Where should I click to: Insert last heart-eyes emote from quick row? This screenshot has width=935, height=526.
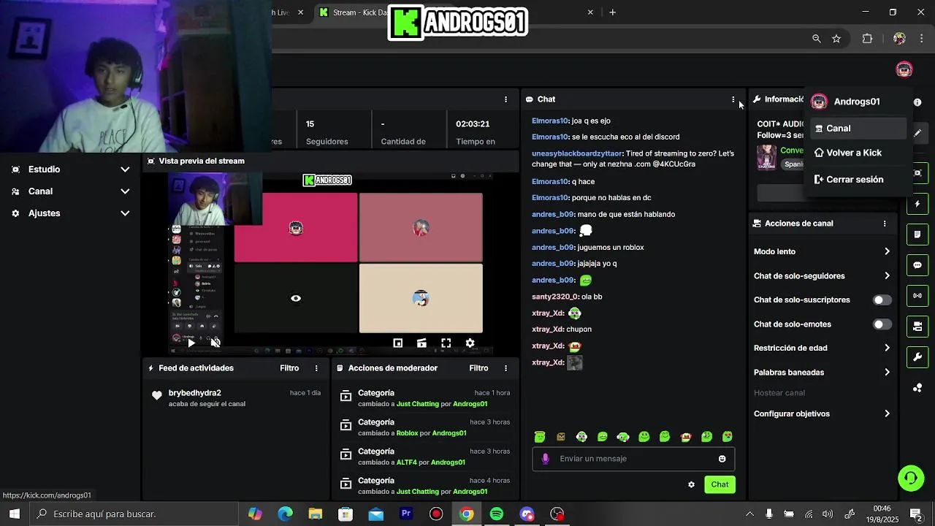point(728,437)
